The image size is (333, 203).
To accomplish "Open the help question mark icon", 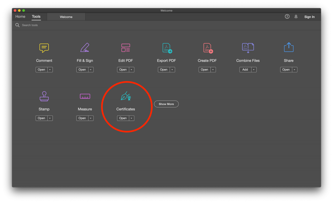I will coord(287,17).
